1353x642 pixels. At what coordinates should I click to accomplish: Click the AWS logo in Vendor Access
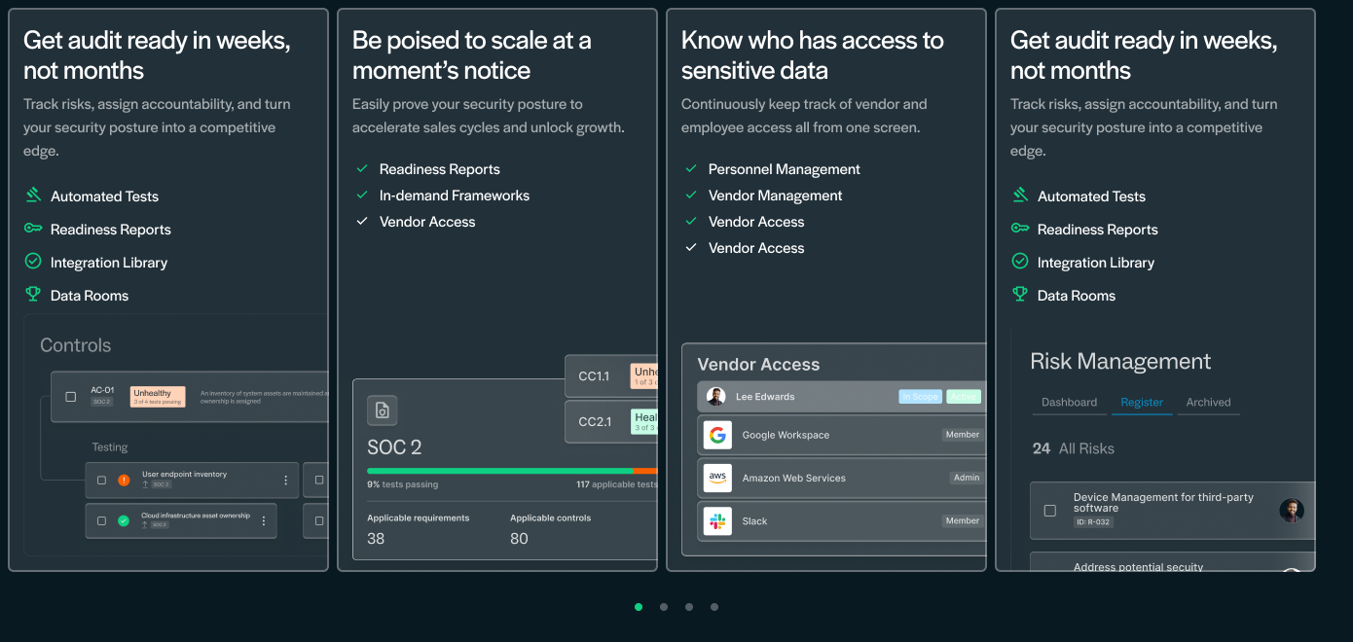click(717, 478)
